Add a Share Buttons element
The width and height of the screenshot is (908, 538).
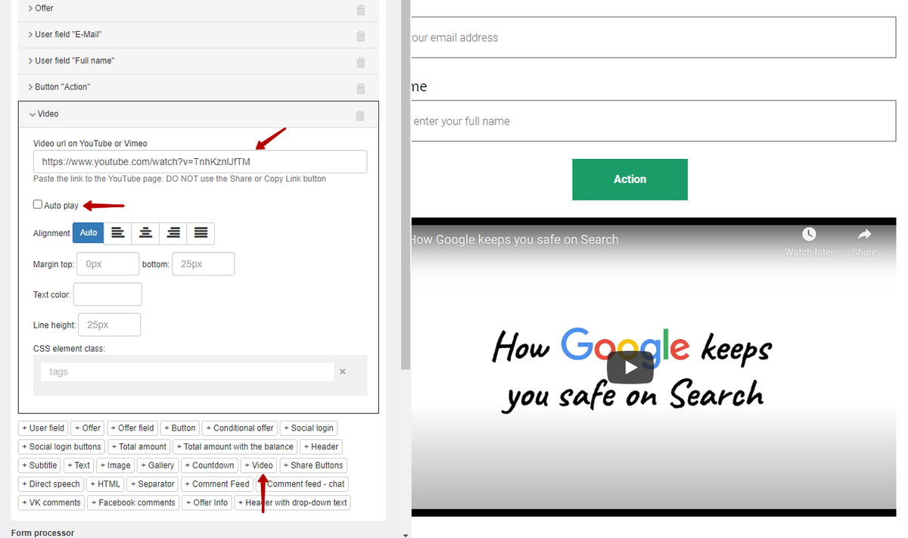pos(313,465)
